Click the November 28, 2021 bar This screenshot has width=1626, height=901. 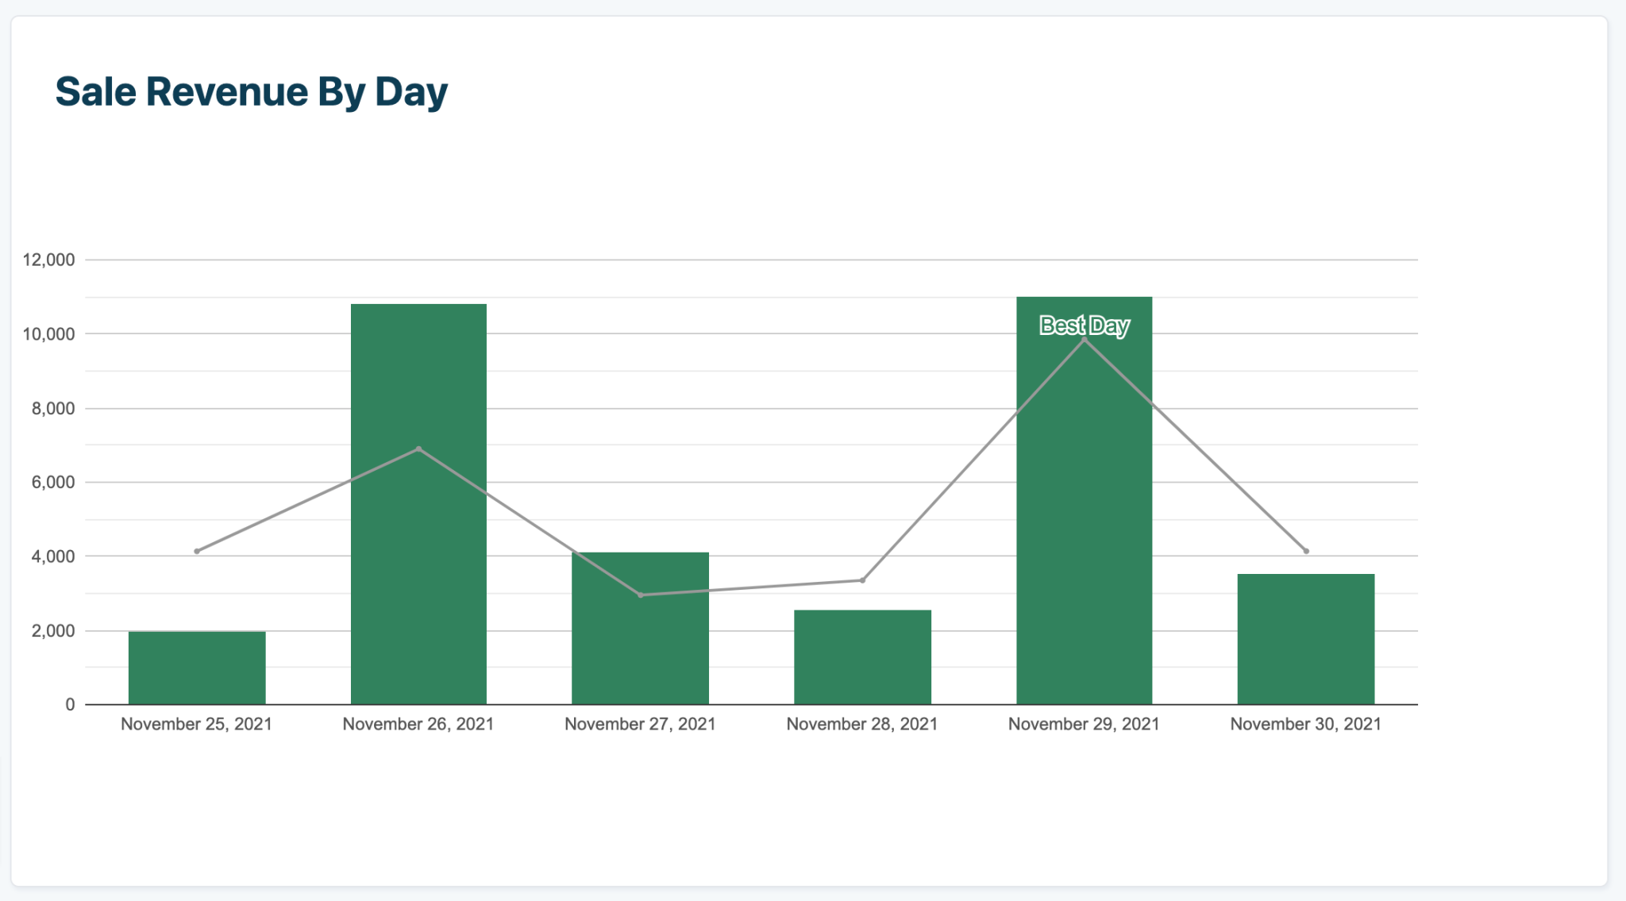(x=862, y=656)
